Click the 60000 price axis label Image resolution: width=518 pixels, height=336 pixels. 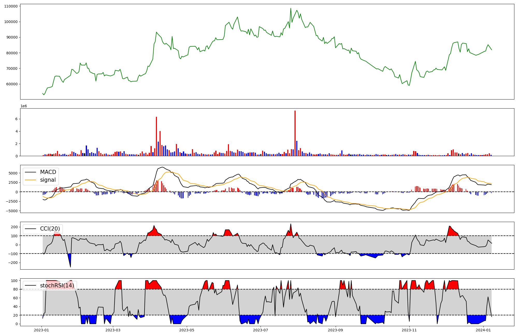(x=12, y=84)
